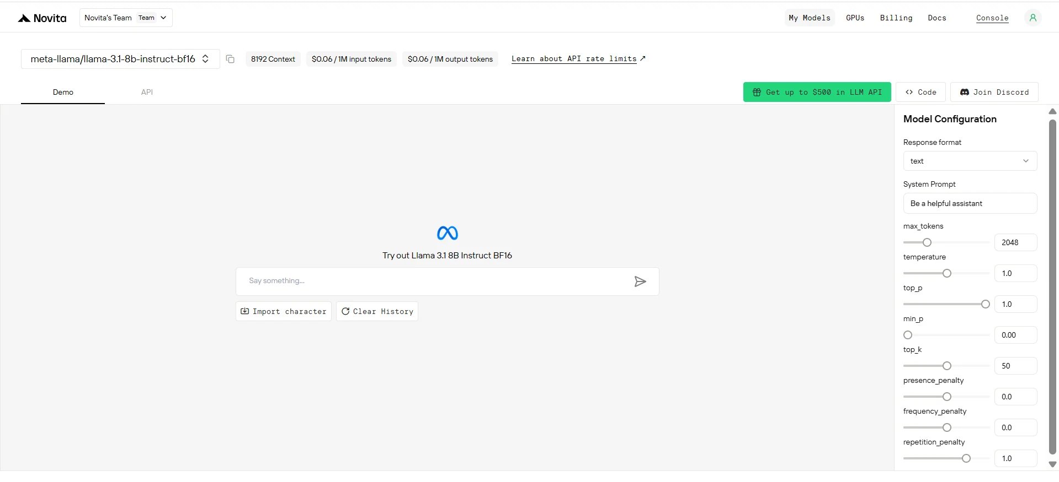Click the top_k slider handle
The image size is (1059, 482).
pyautogui.click(x=947, y=366)
